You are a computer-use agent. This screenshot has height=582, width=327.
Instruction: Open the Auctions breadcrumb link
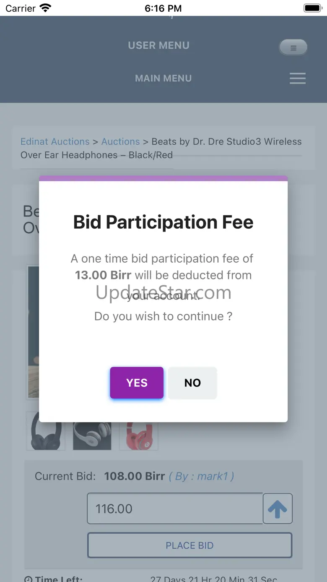[x=120, y=141]
